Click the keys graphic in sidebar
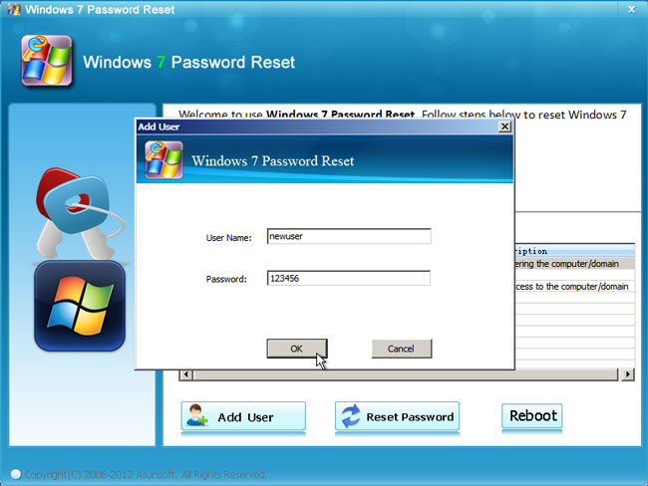Image resolution: width=648 pixels, height=486 pixels. pos(79,213)
